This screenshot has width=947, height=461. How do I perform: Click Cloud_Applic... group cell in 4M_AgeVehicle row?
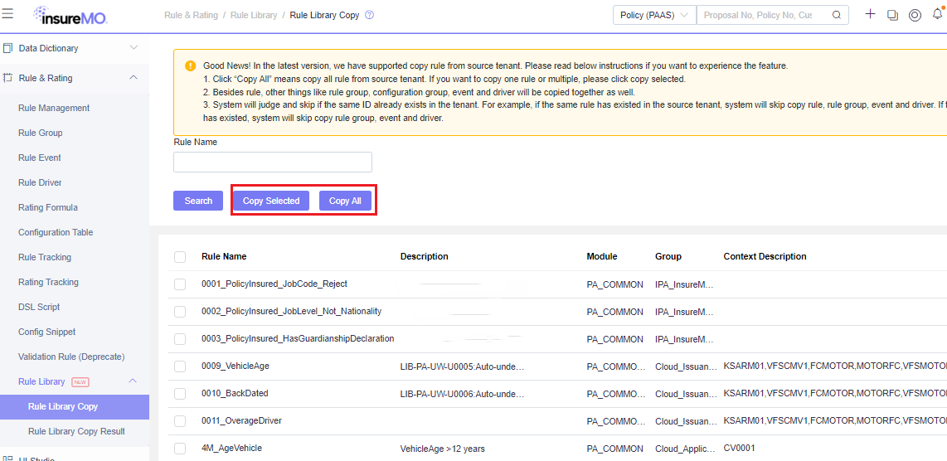click(x=684, y=449)
